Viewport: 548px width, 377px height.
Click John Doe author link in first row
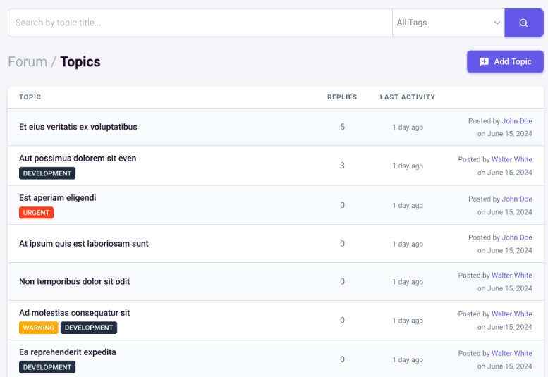(x=517, y=121)
